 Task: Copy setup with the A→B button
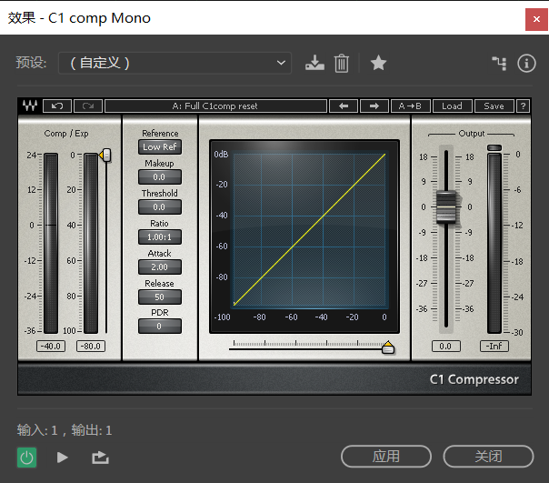tap(410, 106)
